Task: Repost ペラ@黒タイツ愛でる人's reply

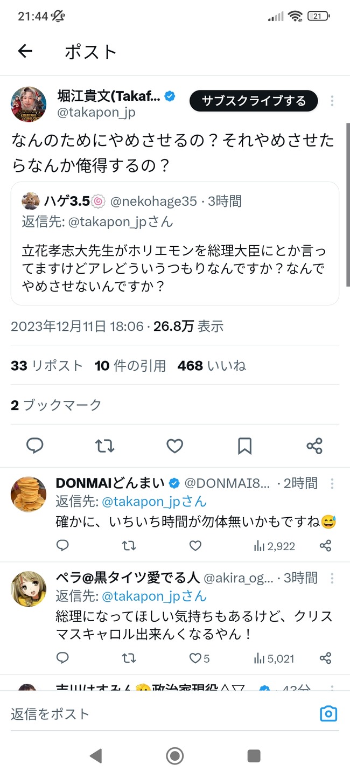Action: point(129,658)
